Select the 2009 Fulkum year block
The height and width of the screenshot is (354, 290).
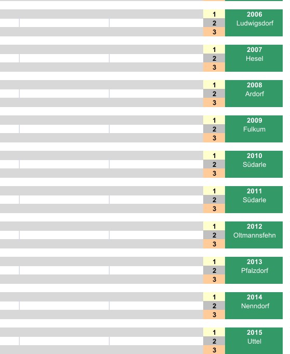254,129
